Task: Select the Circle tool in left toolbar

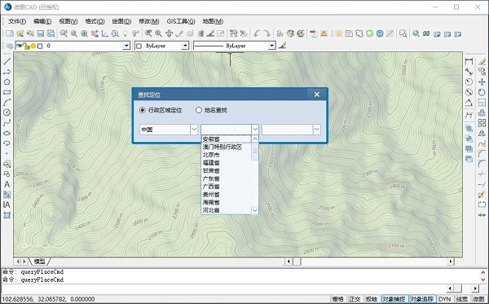Action: [7, 112]
